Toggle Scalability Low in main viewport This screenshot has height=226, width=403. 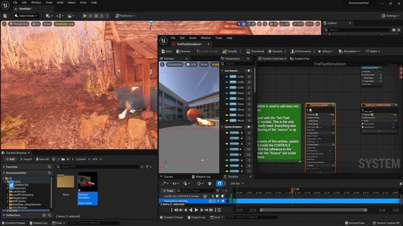point(64,24)
